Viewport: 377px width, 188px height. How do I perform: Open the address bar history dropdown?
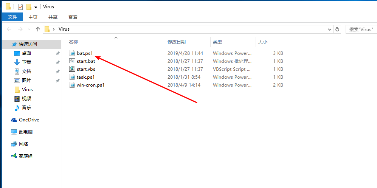(330, 30)
